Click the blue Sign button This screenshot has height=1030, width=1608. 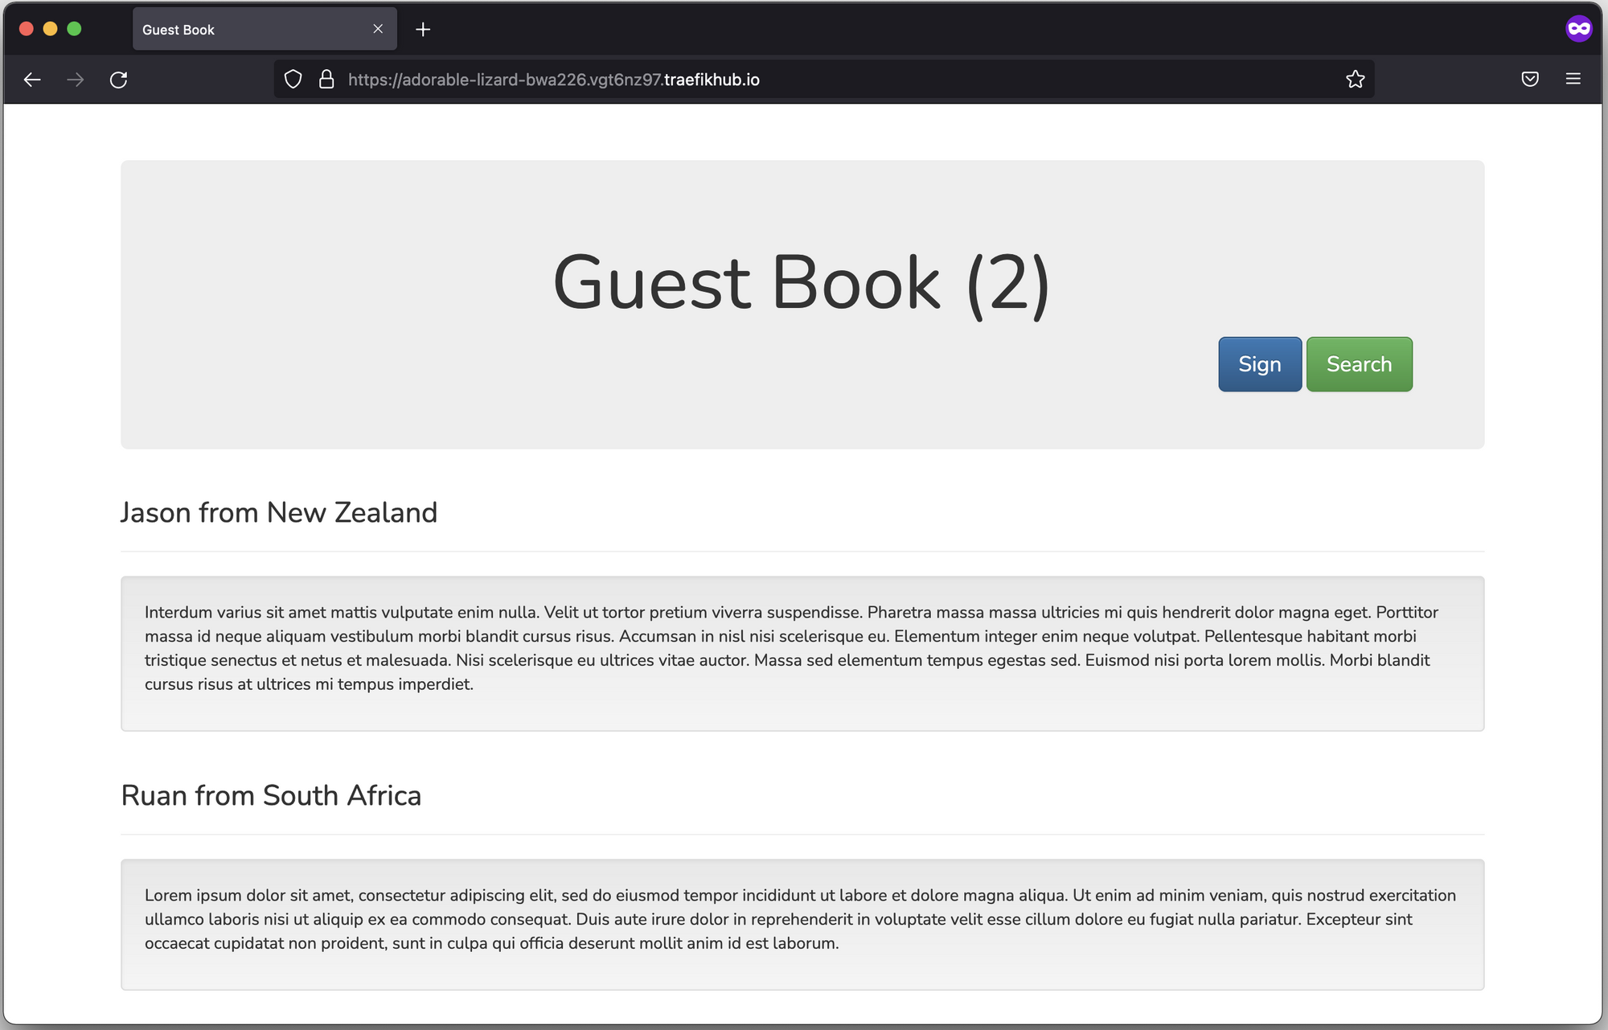1259,364
